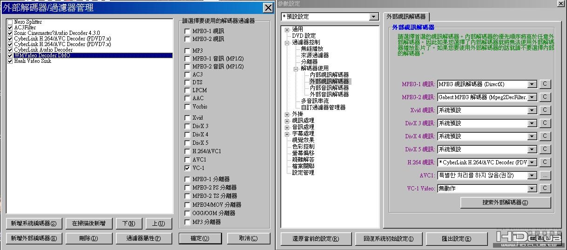Viewport: 567px width, 250px height.
Task: Click the 還原當前的設定(R) button
Action: click(316, 239)
